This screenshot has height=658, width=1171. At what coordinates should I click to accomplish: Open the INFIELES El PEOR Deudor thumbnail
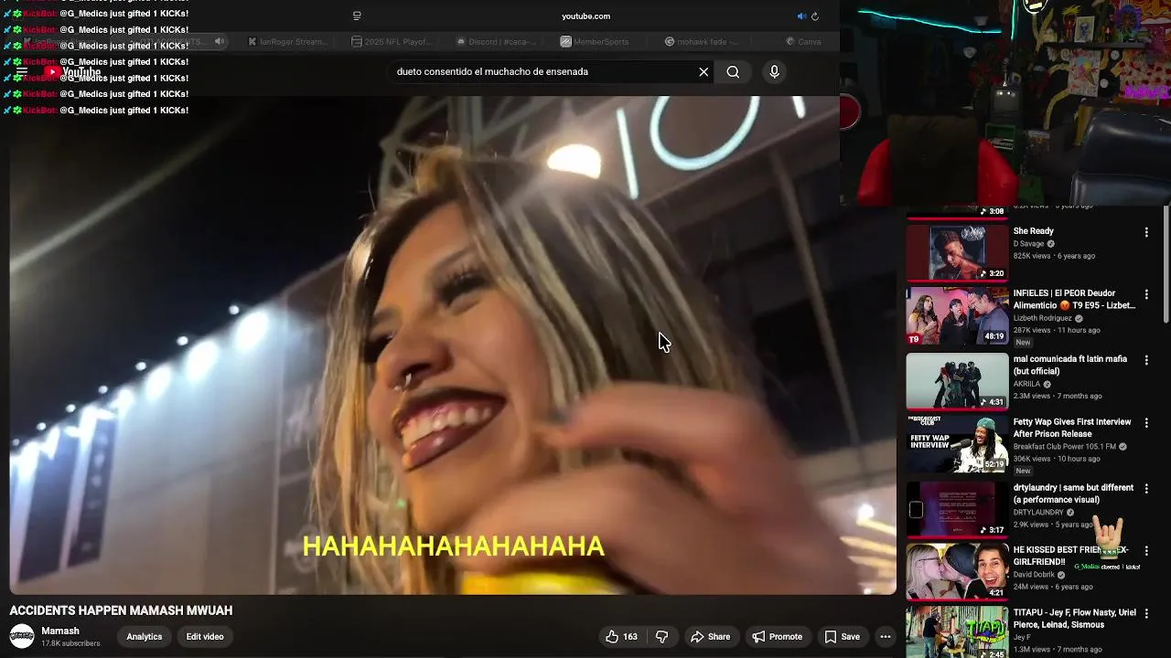click(x=957, y=316)
